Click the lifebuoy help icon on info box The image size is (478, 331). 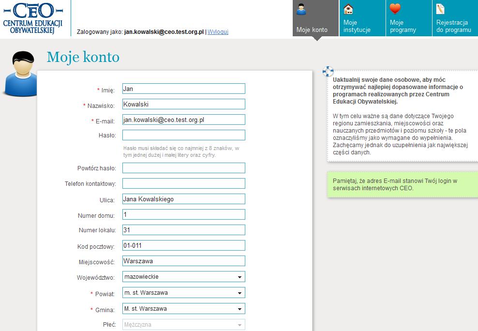tap(328, 71)
